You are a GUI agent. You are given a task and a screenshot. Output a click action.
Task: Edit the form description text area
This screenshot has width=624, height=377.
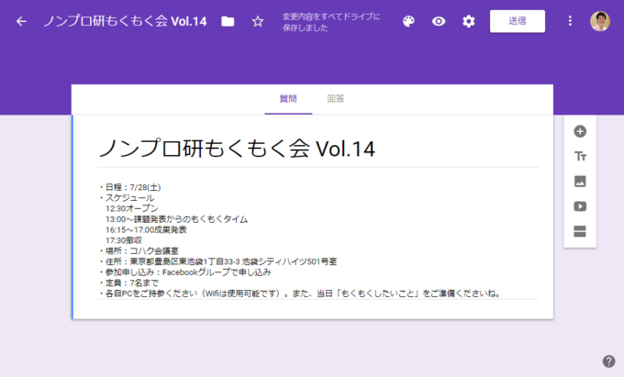[318, 240]
